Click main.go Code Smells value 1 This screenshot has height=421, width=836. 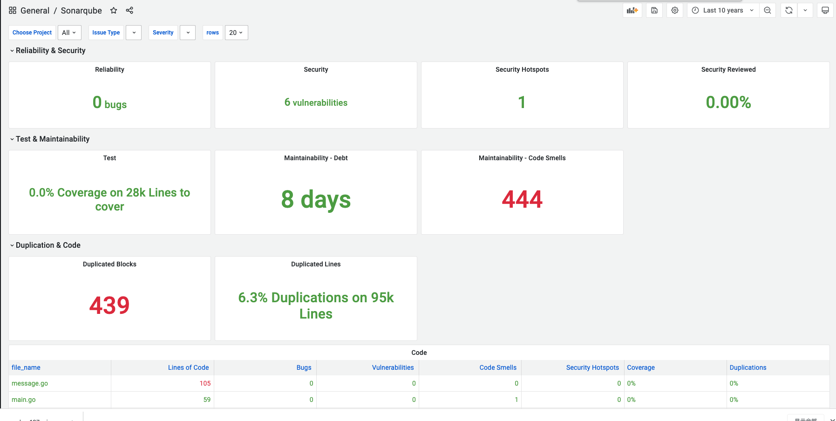(x=516, y=400)
